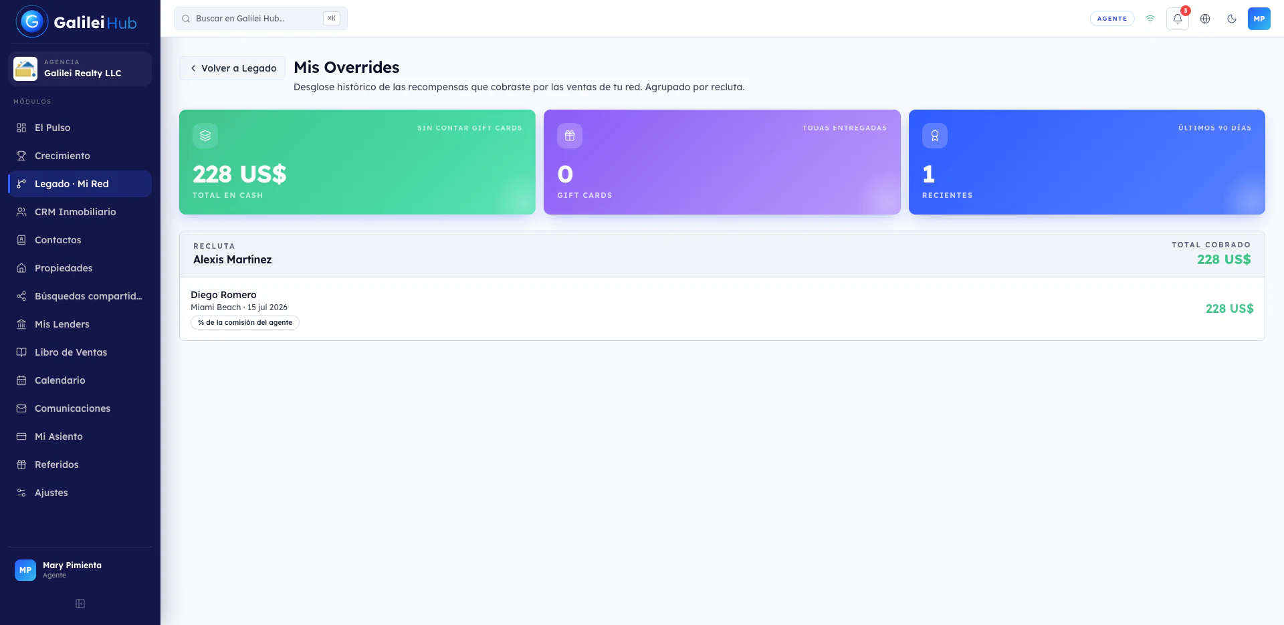Click the 228 US$ Total en Cash value
Image resolution: width=1284 pixels, height=625 pixels.
239,174
